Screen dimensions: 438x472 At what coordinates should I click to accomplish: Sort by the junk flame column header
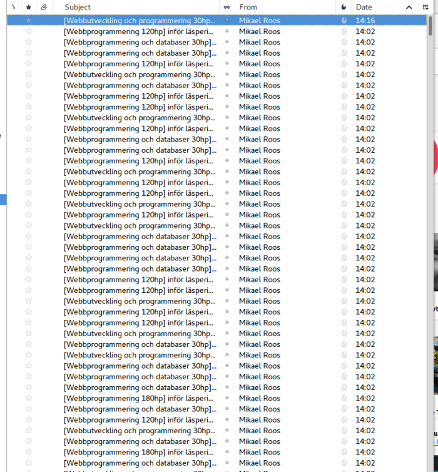[344, 7]
